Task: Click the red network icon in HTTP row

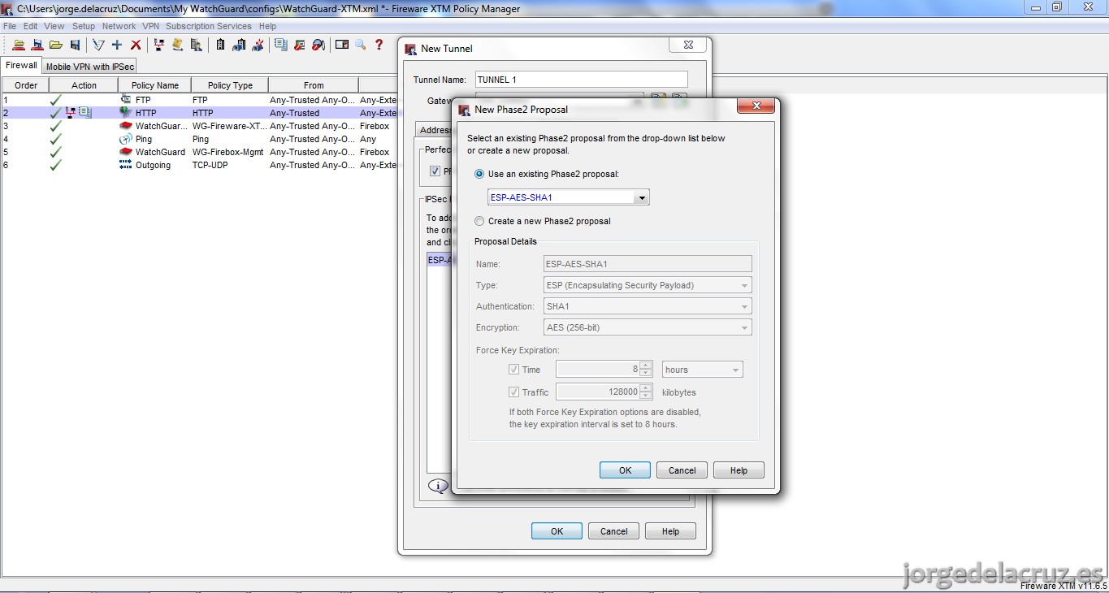Action: [x=71, y=113]
